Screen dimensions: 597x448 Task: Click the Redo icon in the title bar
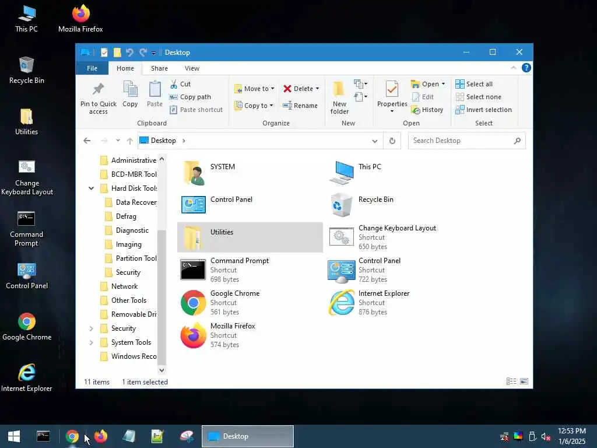tap(143, 52)
